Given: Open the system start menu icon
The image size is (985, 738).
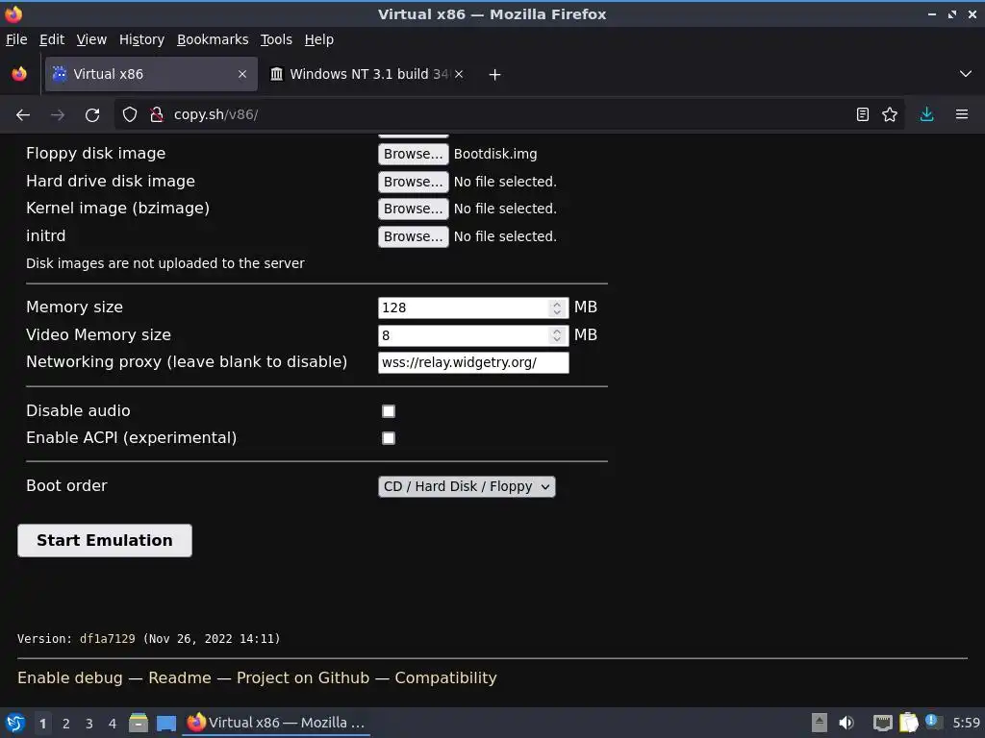Looking at the screenshot, I should tap(15, 723).
